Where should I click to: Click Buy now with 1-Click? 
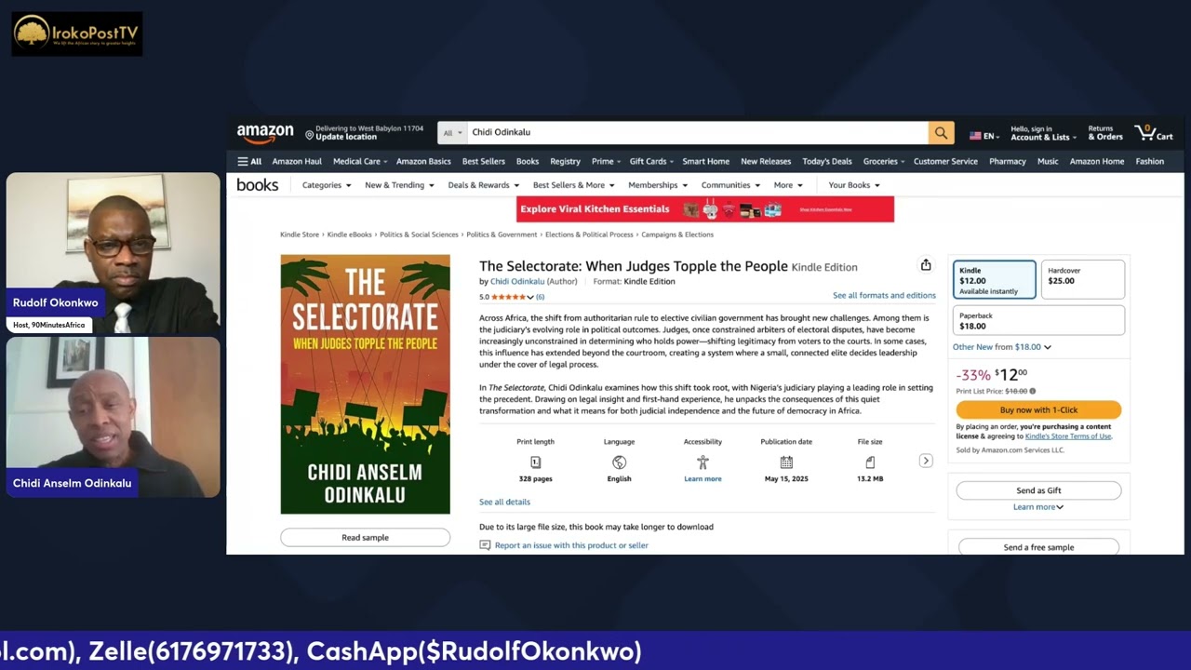1038,409
